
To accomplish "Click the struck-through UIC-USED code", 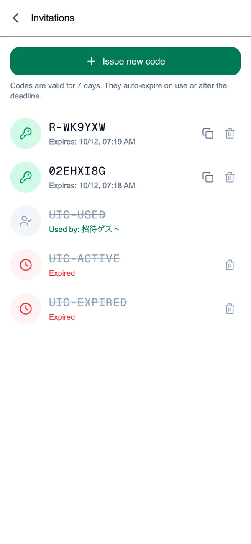I will [77, 215].
